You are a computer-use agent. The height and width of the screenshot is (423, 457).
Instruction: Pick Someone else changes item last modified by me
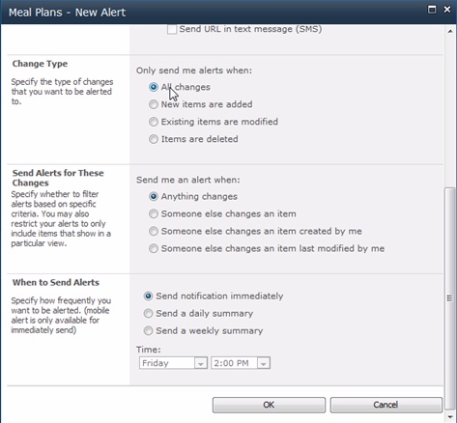coord(154,248)
